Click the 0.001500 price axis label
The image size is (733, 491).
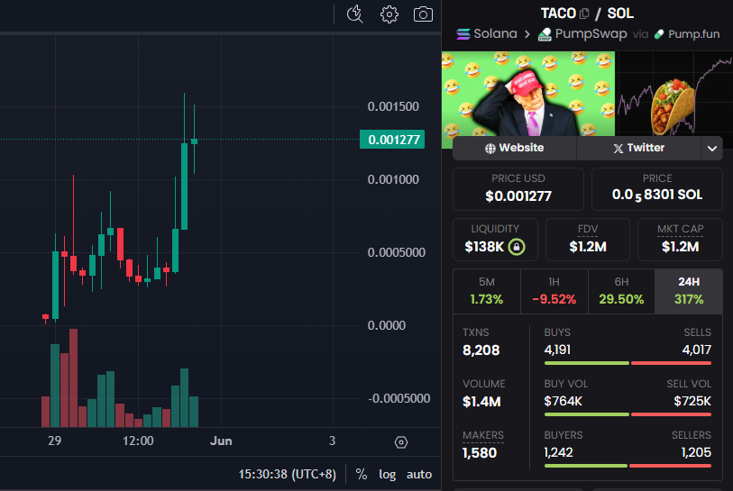click(393, 107)
